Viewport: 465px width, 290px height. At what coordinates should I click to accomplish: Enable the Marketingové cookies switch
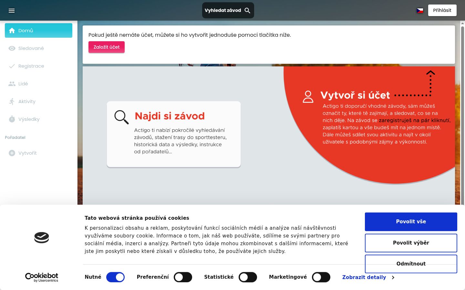321,277
